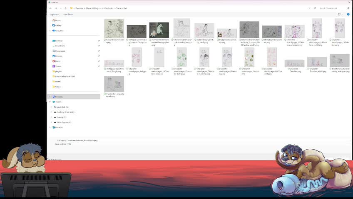This screenshot has width=353, height=199.
Task: Expand the Local Disk (C:) drive
Action: pos(51,107)
